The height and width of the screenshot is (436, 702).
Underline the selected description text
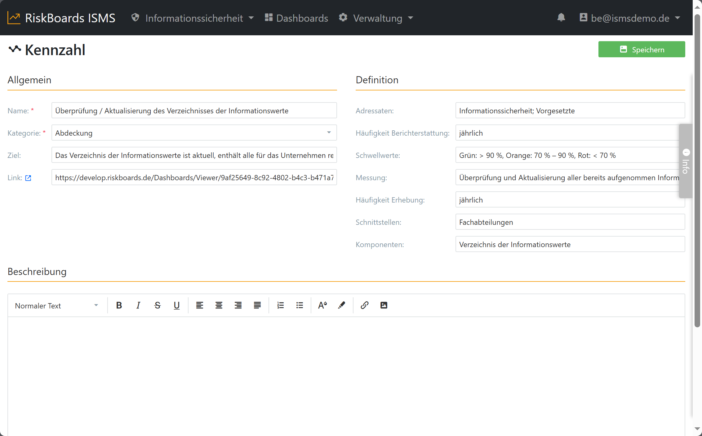(176, 305)
